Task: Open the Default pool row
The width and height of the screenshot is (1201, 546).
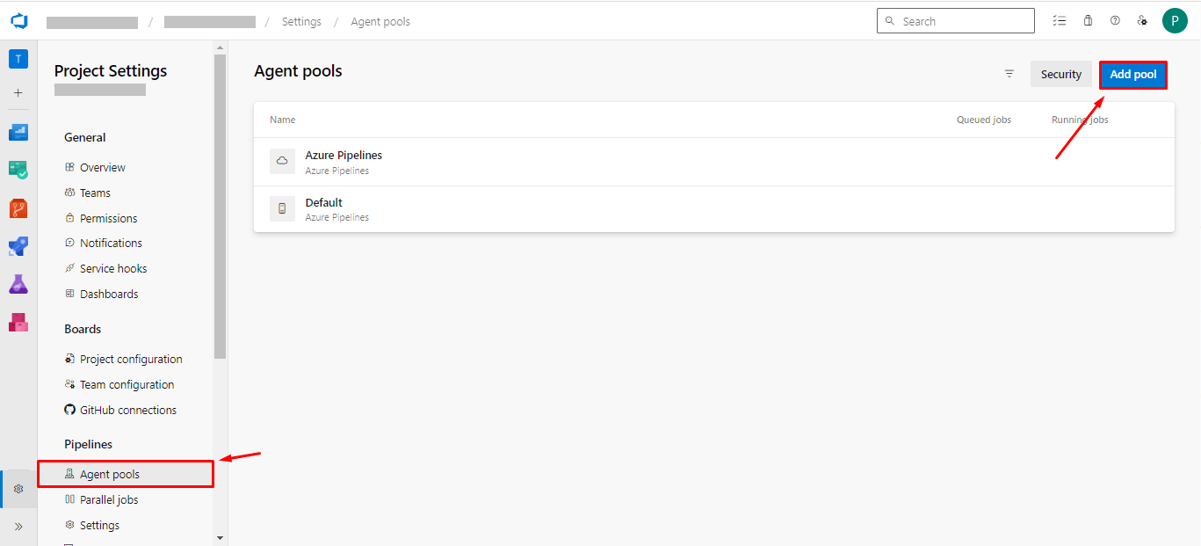Action: [x=714, y=209]
